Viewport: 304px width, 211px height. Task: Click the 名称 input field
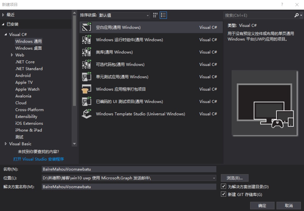pos(129,169)
